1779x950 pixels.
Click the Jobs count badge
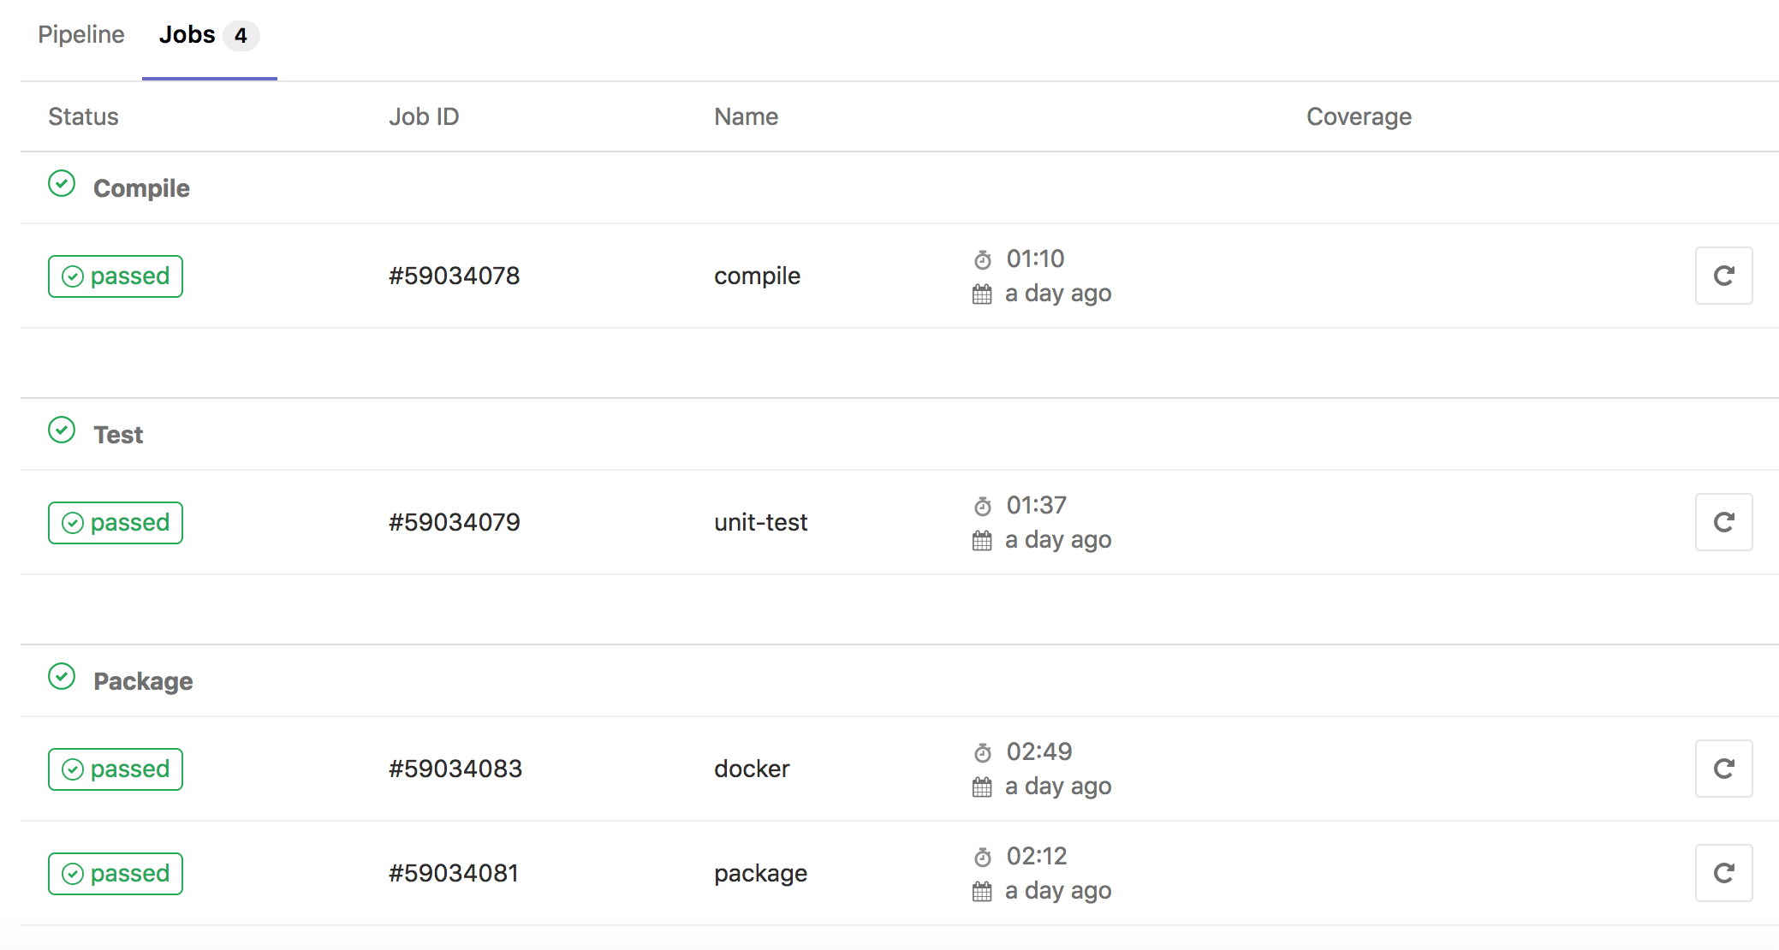click(x=241, y=36)
